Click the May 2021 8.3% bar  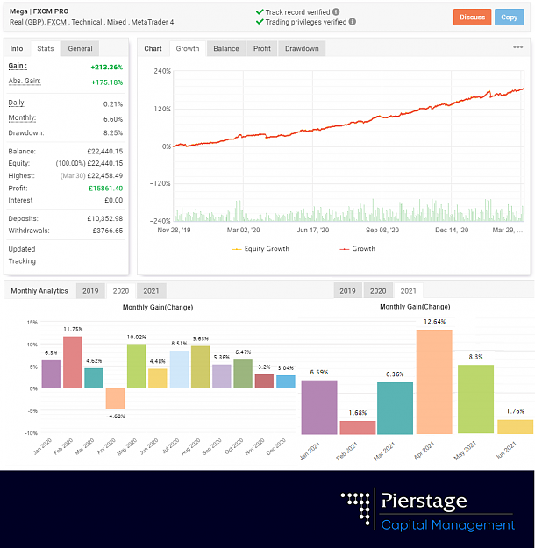click(475, 399)
